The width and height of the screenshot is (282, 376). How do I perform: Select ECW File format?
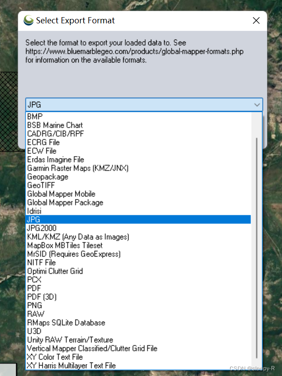click(138, 151)
